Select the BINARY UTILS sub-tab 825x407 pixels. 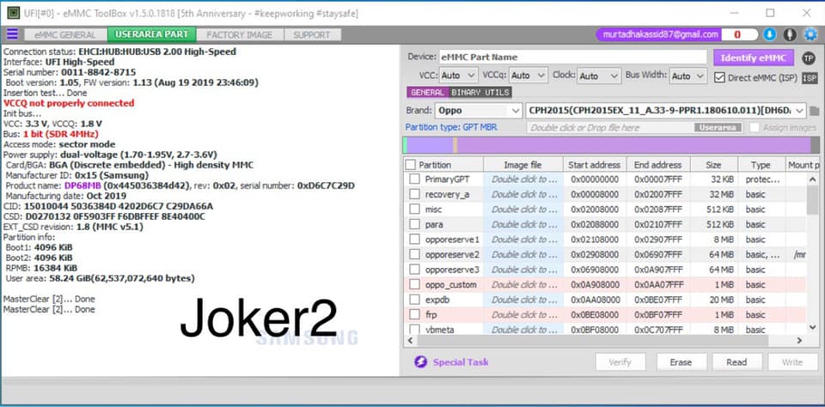[x=480, y=93]
